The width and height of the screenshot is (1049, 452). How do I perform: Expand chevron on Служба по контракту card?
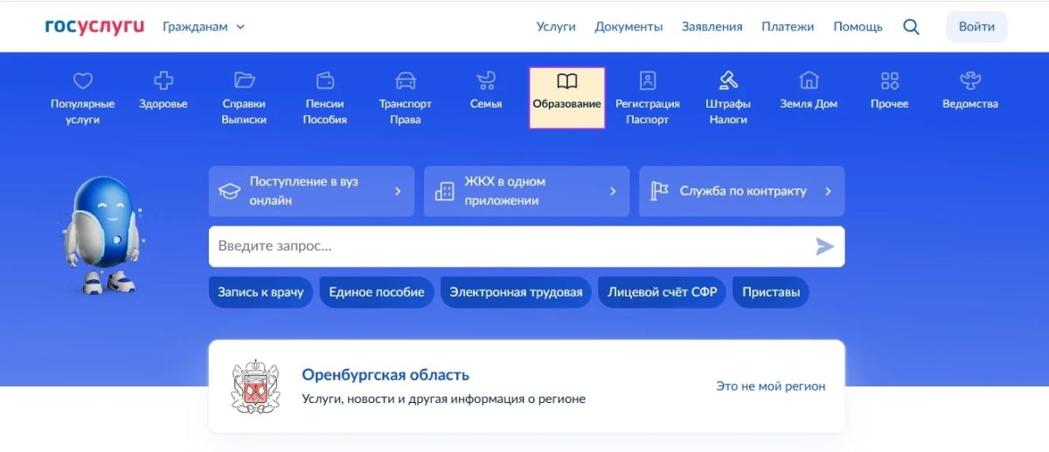coord(828,191)
